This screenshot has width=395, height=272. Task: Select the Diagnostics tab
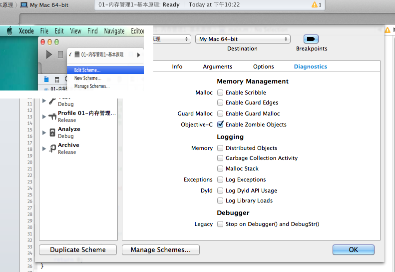click(x=311, y=66)
